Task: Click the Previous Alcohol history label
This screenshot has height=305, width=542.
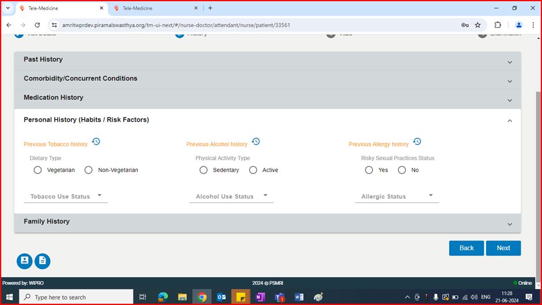Action: [x=217, y=144]
